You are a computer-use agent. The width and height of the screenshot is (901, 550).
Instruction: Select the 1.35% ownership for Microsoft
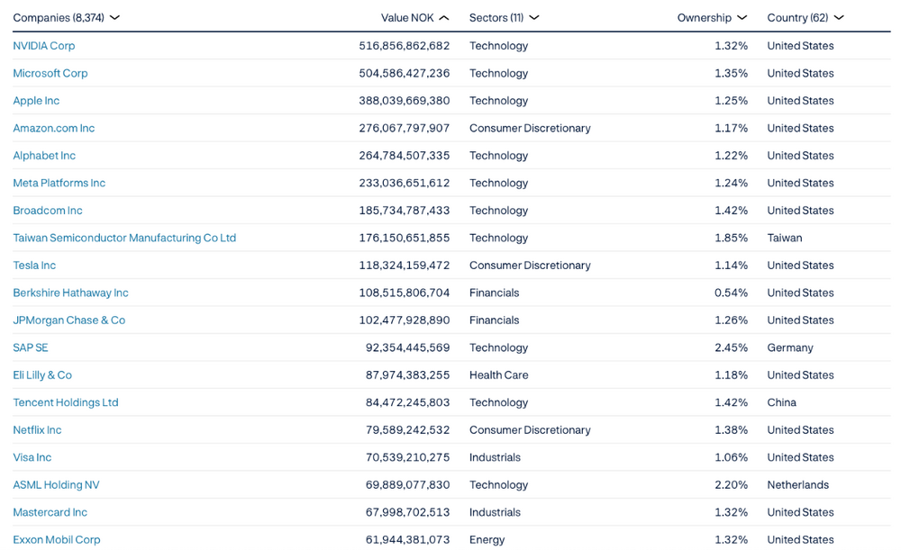coord(731,73)
